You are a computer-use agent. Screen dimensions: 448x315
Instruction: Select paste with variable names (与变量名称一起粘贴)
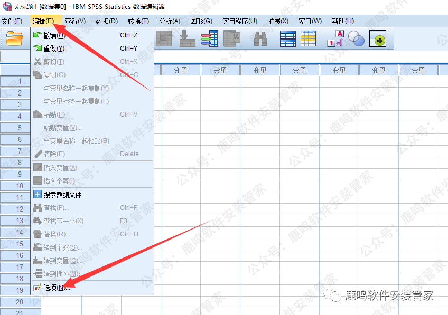coord(92,141)
